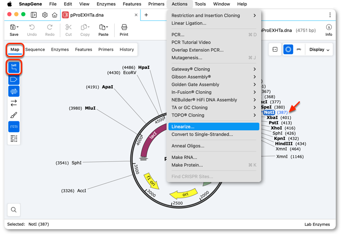Choose Convert to Single-Stranded... item
The width and height of the screenshot is (341, 234).
pos(214,134)
